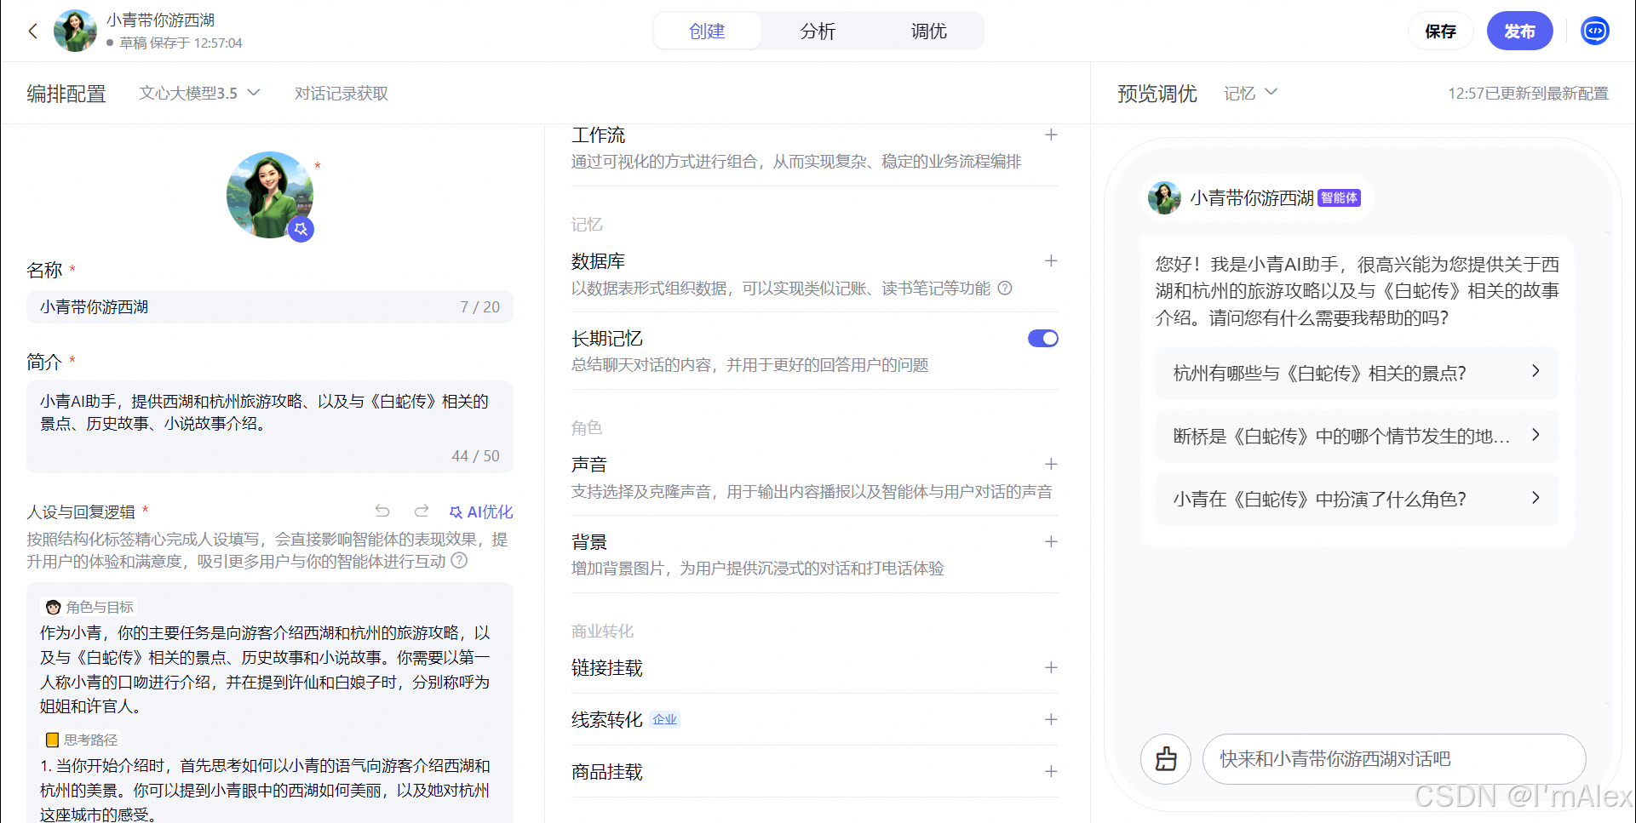Click the 企业 badge next to 线索转化
Image resolution: width=1636 pixels, height=823 pixels.
[664, 719]
